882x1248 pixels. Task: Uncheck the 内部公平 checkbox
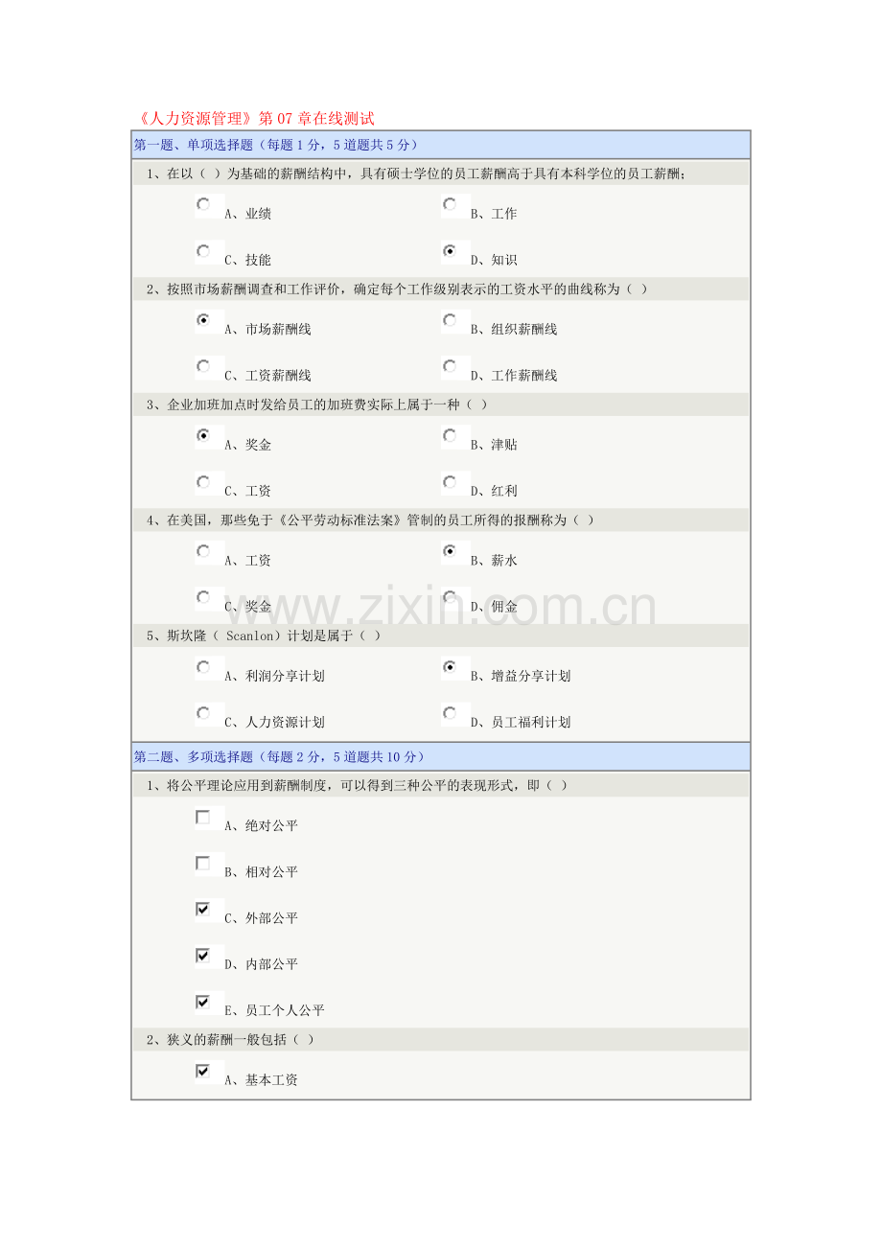tap(203, 956)
